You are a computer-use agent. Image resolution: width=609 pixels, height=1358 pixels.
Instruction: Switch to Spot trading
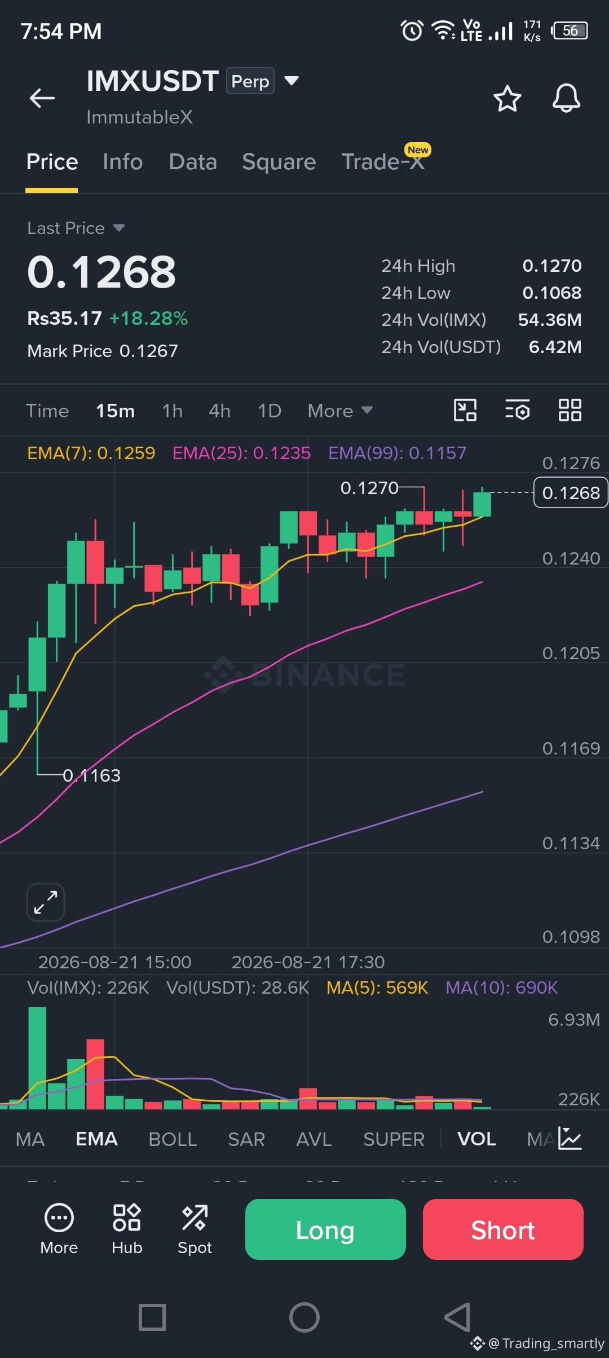(195, 1229)
